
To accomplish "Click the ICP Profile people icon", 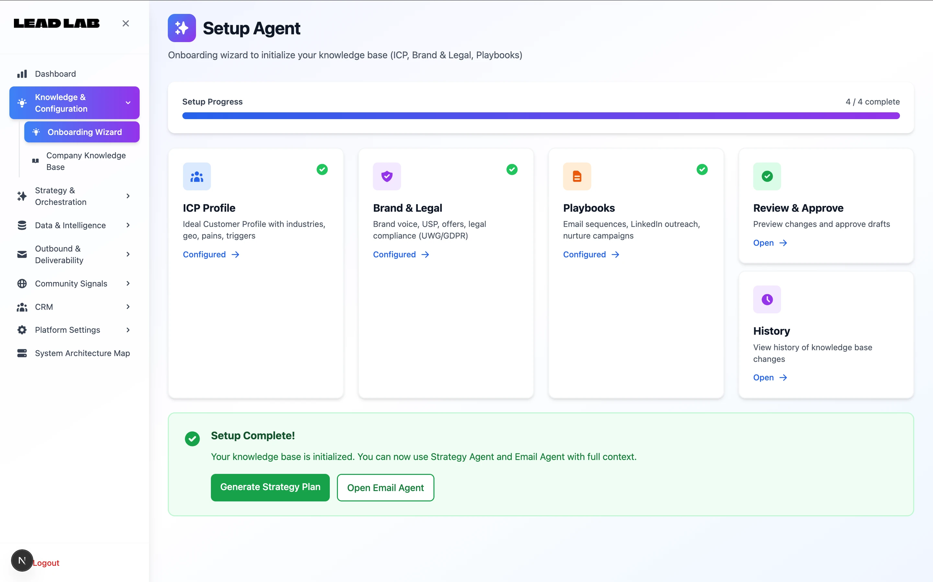I will click(196, 176).
